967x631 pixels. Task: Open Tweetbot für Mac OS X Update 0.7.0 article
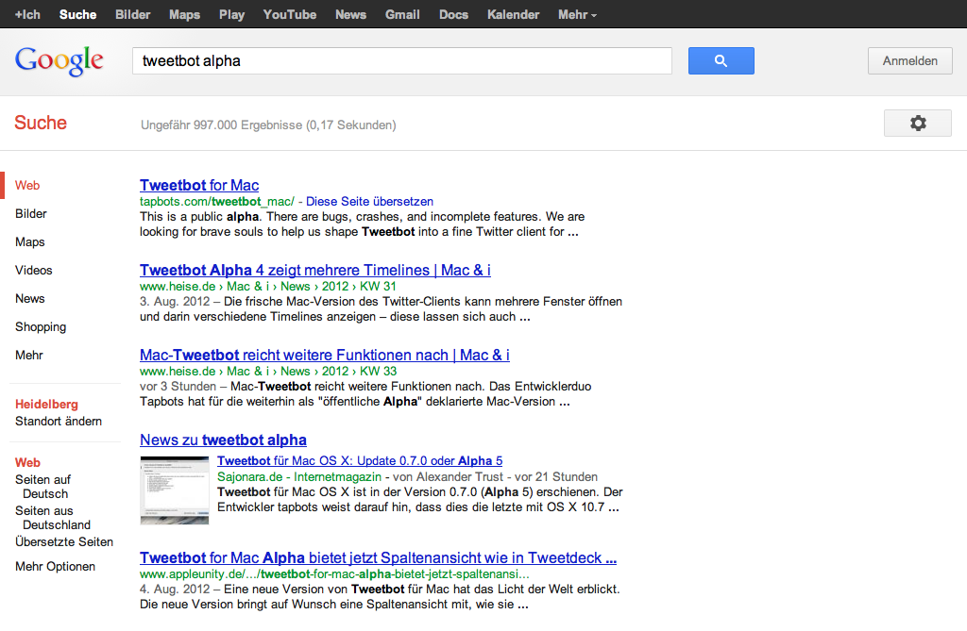(360, 461)
